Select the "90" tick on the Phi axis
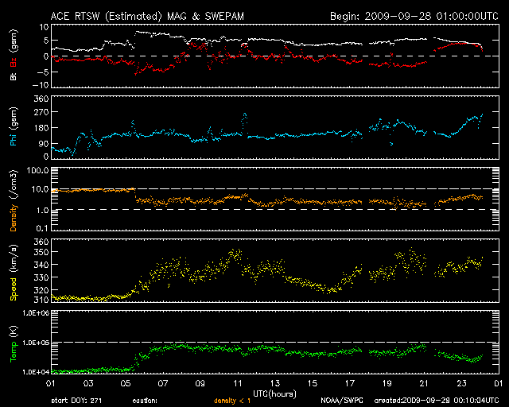Image resolution: width=509 pixels, height=407 pixels. (x=44, y=144)
